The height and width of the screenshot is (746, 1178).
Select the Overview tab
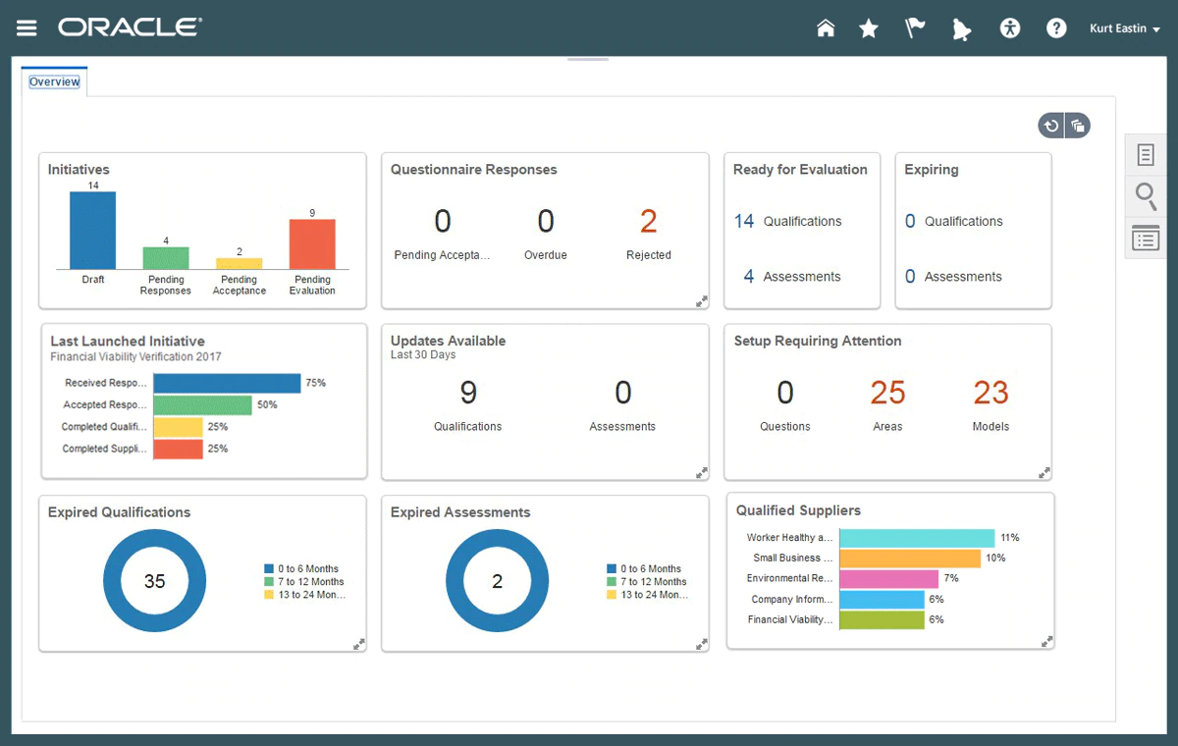pos(54,82)
